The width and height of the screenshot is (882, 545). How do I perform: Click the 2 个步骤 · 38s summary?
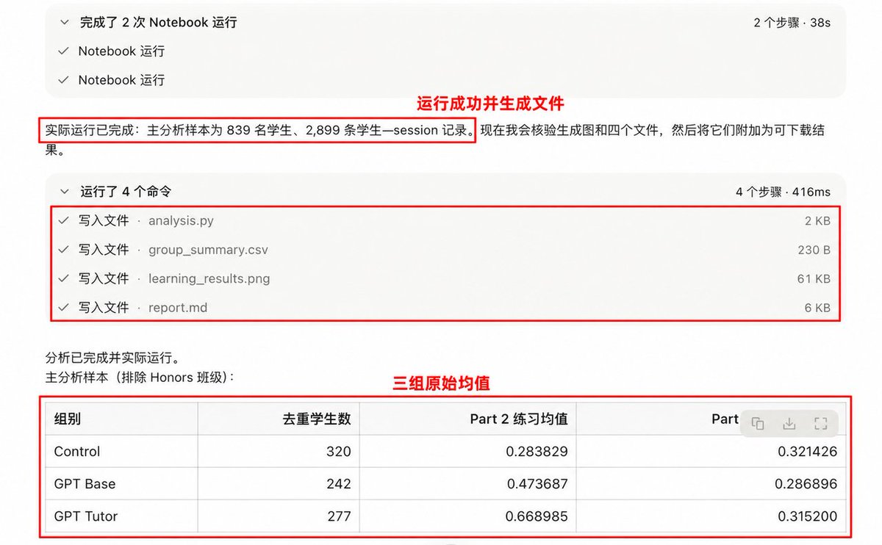coord(792,23)
